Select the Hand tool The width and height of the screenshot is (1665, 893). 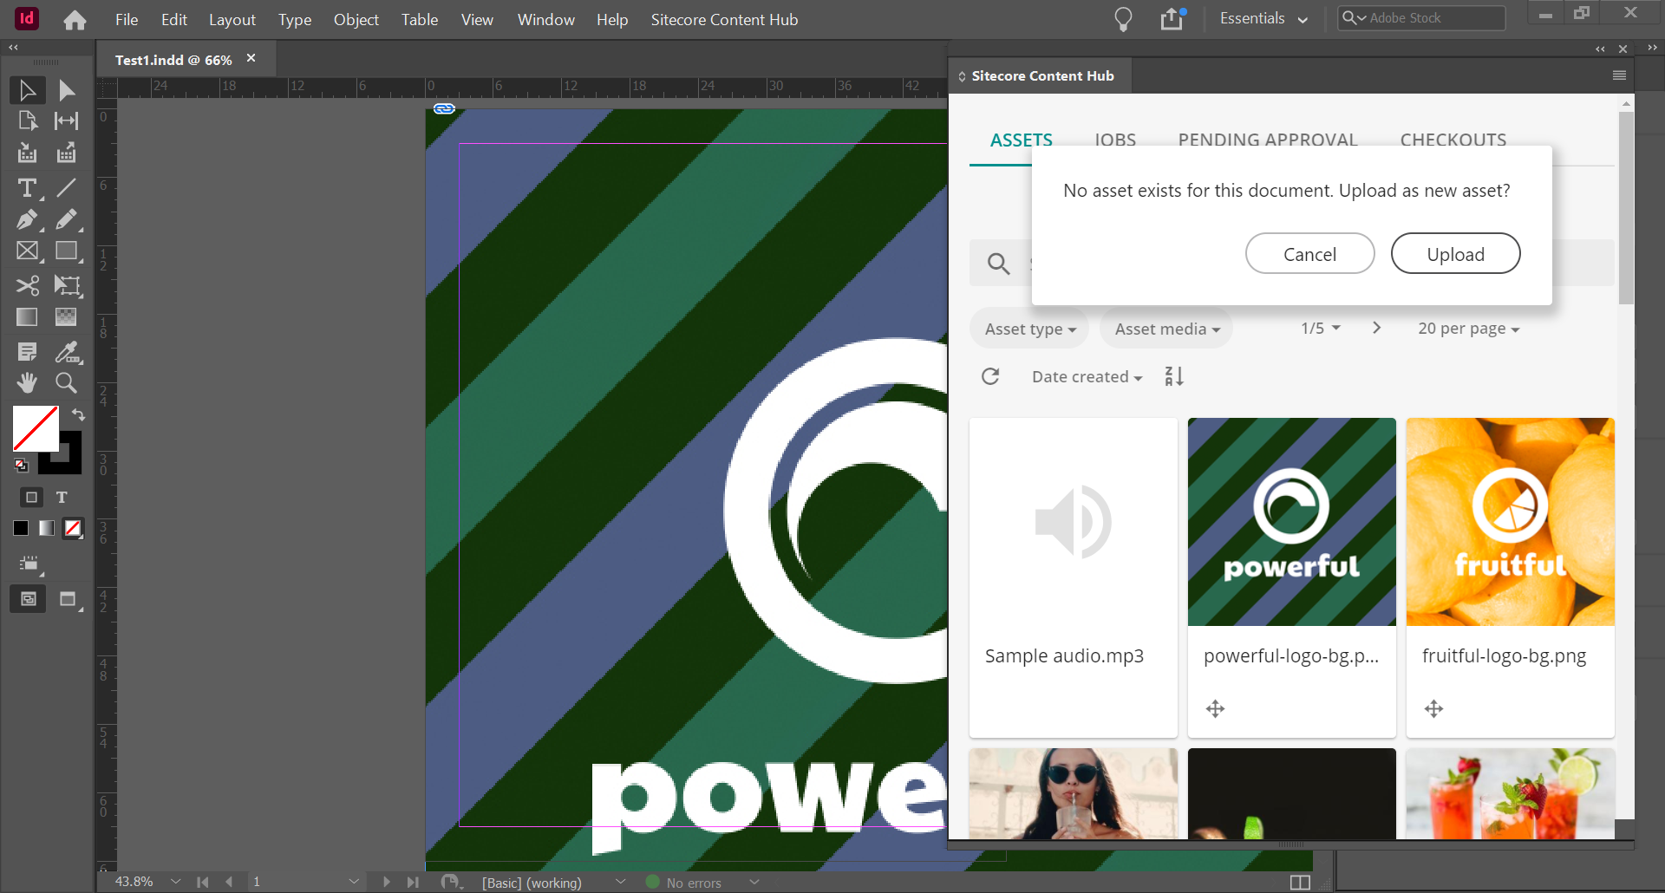[x=27, y=383]
